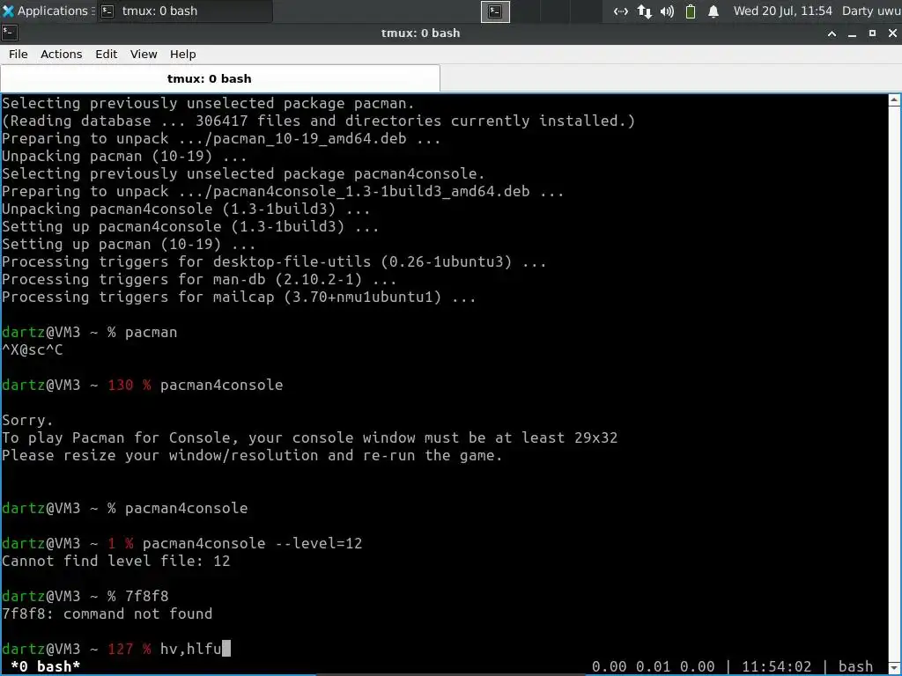
Task: Open the Actions menu
Action: coord(61,54)
